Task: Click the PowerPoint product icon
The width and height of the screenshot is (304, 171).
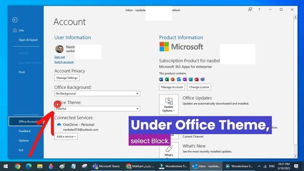Action: tap(173, 79)
